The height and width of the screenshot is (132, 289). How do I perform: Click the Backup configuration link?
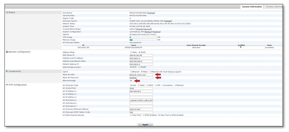148,32
